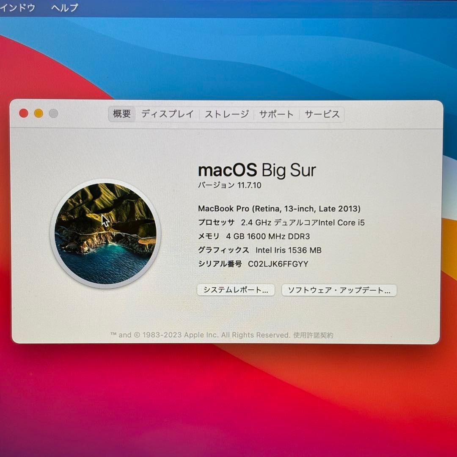457x457 pixels.
Task: Open the ウィンドウ menu in the menu bar
Action: (17, 8)
